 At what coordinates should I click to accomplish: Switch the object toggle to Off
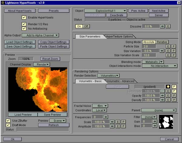coord(86,26)
